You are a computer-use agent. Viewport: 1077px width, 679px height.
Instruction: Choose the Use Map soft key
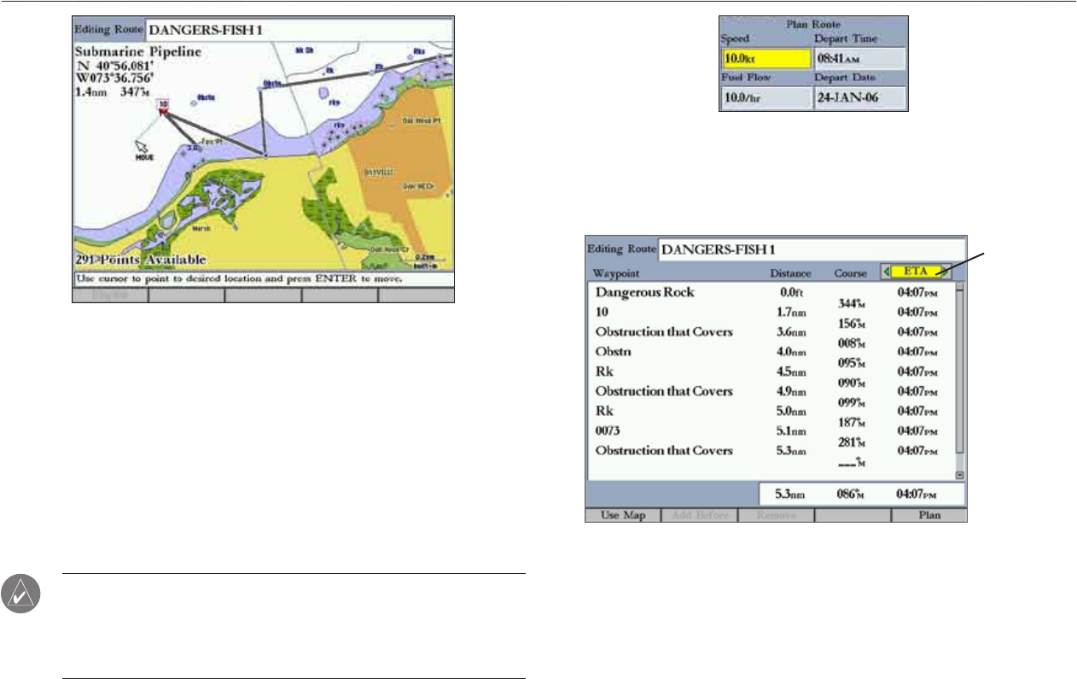622,516
